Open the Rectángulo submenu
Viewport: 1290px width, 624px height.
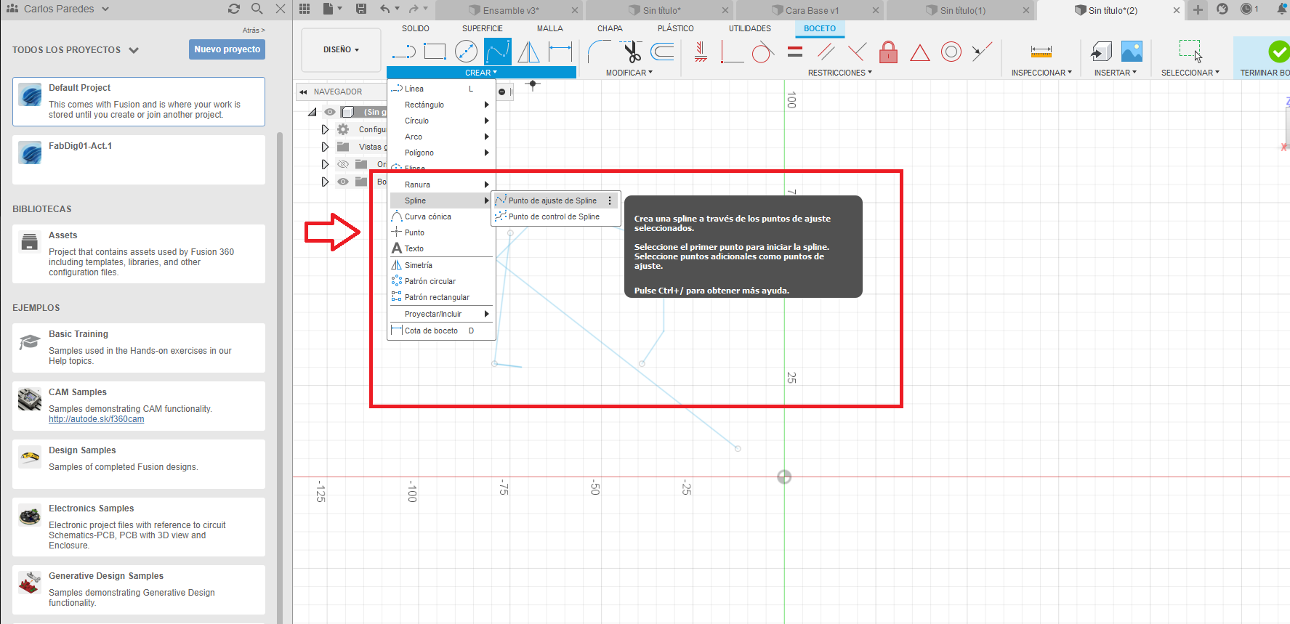pos(441,105)
